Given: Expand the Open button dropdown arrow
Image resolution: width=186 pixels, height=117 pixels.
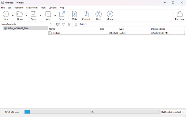Looking at the screenshot, I should point(27,16).
